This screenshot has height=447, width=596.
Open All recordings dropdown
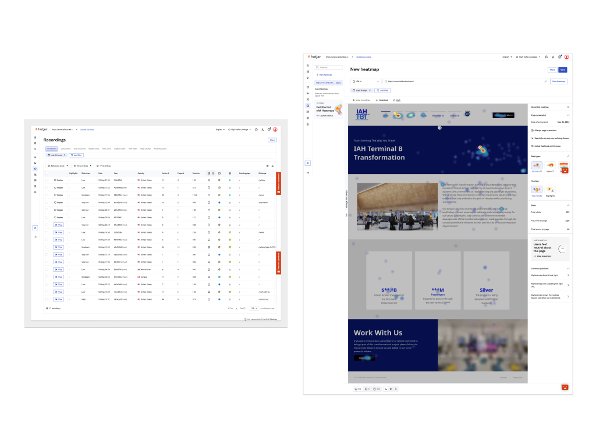coord(83,166)
